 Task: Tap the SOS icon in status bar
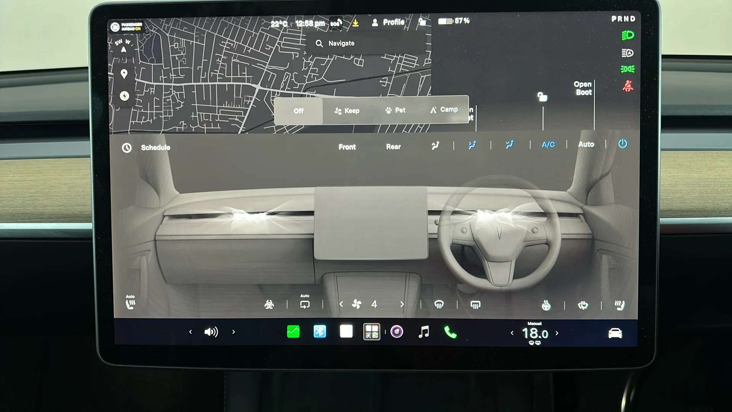point(336,23)
